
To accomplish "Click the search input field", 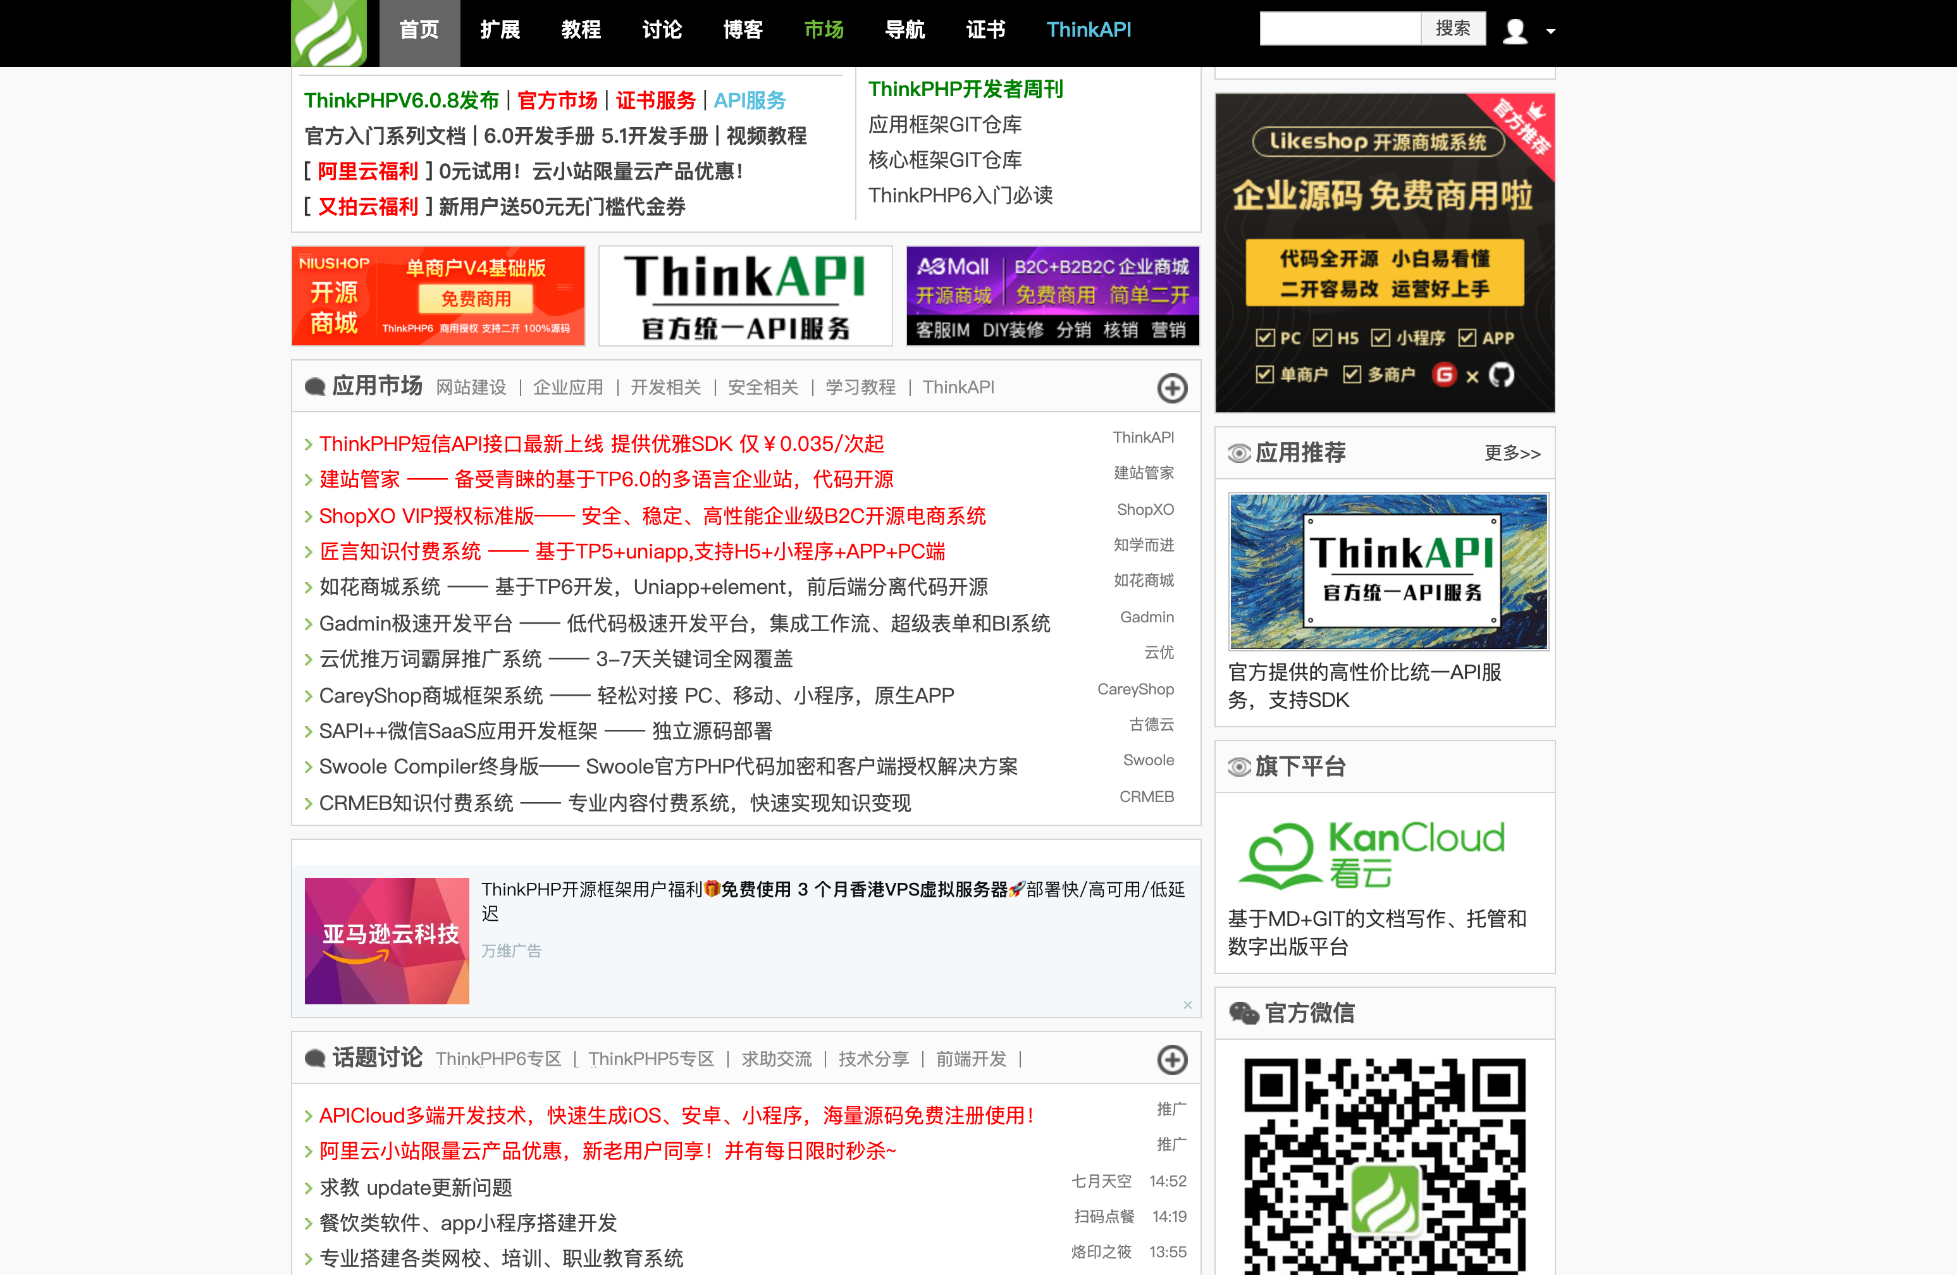I will tap(1340, 28).
